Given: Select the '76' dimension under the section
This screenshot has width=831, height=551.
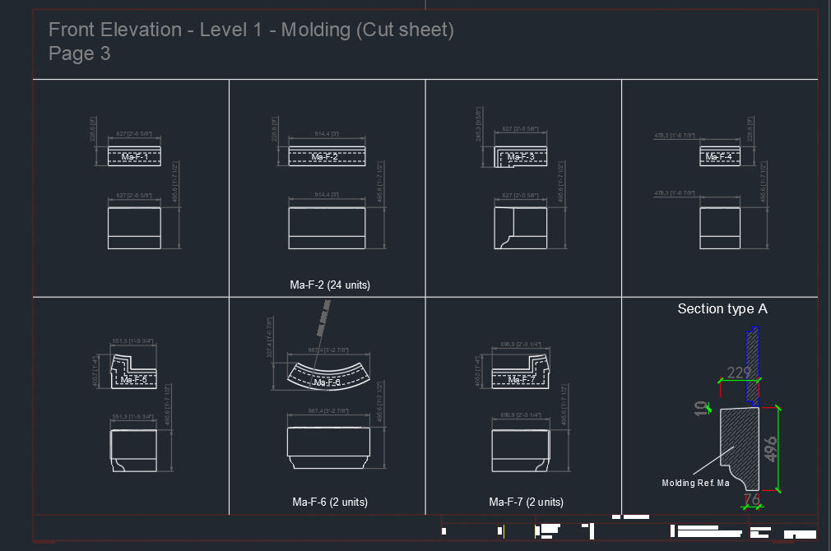Looking at the screenshot, I should [x=751, y=499].
